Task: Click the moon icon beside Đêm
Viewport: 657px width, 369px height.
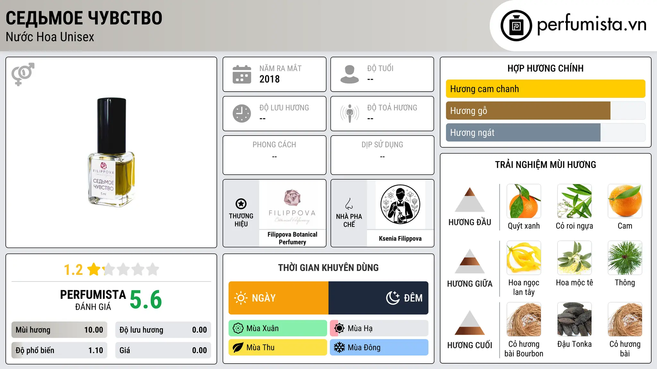Action: coord(393,298)
